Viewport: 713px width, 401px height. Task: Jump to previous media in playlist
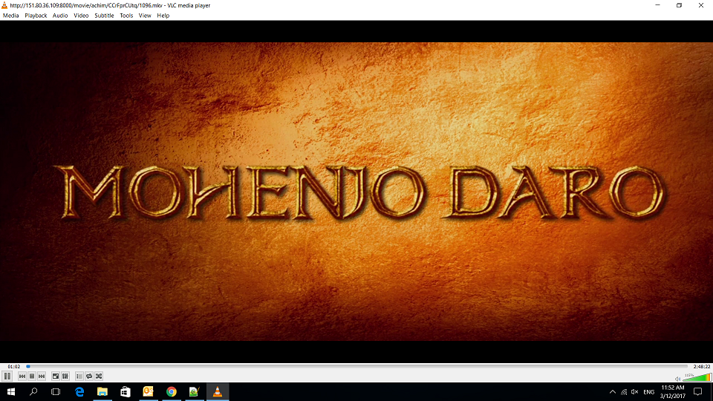point(22,376)
